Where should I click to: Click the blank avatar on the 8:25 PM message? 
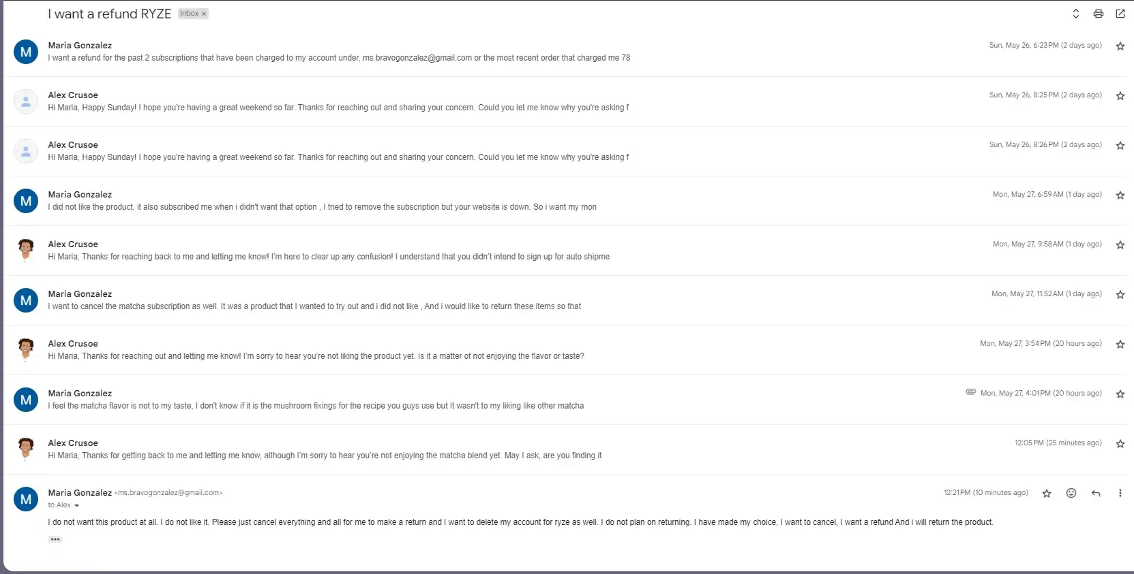[26, 101]
